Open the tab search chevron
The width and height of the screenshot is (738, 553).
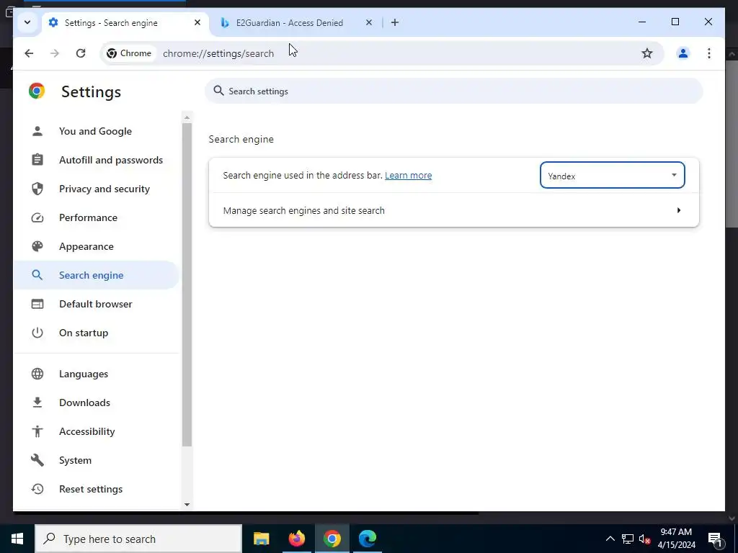pos(27,22)
